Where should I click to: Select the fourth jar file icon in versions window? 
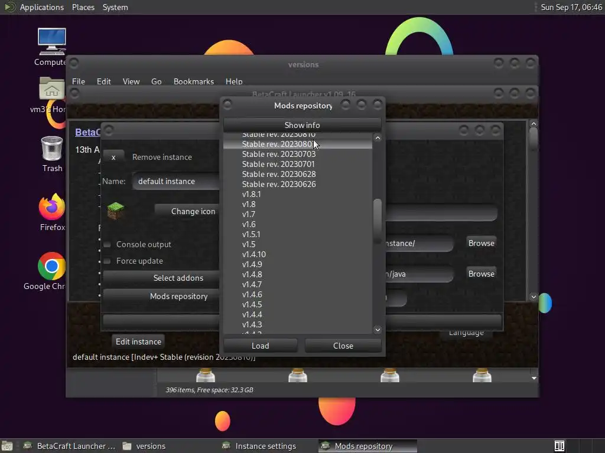(482, 375)
